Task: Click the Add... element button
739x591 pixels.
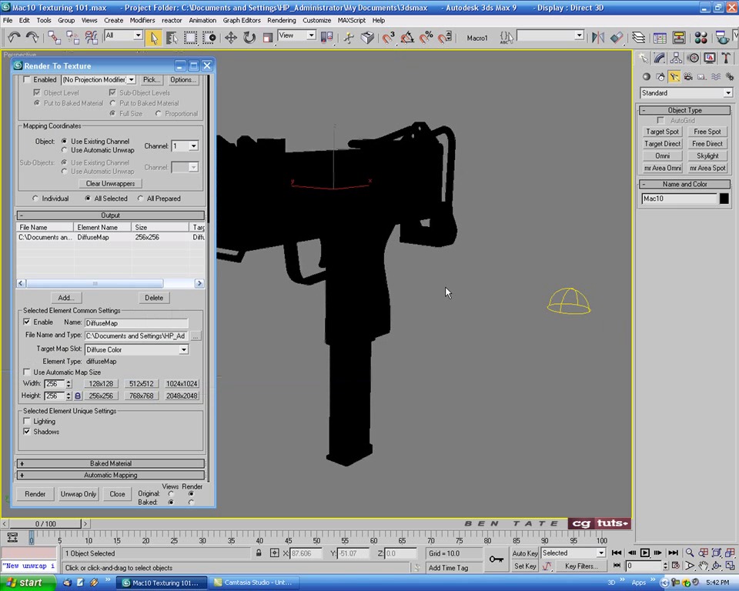Action: pyautogui.click(x=66, y=298)
